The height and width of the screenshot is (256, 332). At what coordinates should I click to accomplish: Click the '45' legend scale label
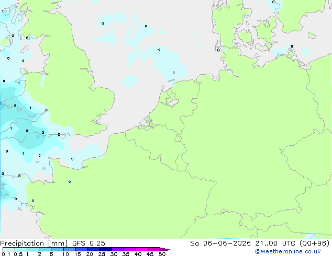pos(150,254)
